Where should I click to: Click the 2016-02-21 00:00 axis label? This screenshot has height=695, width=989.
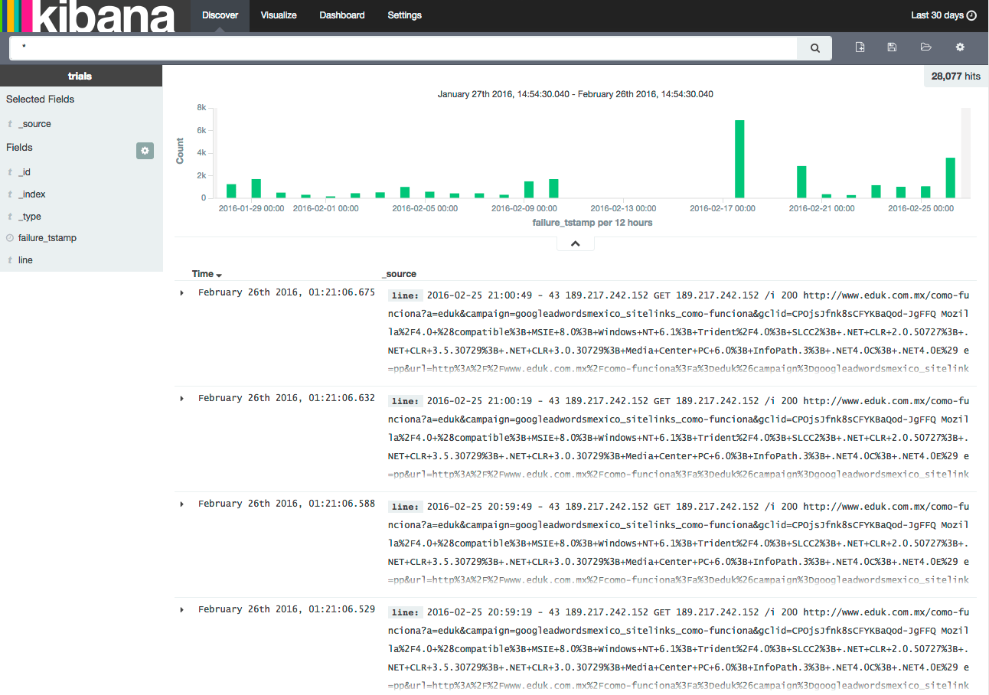click(x=821, y=208)
